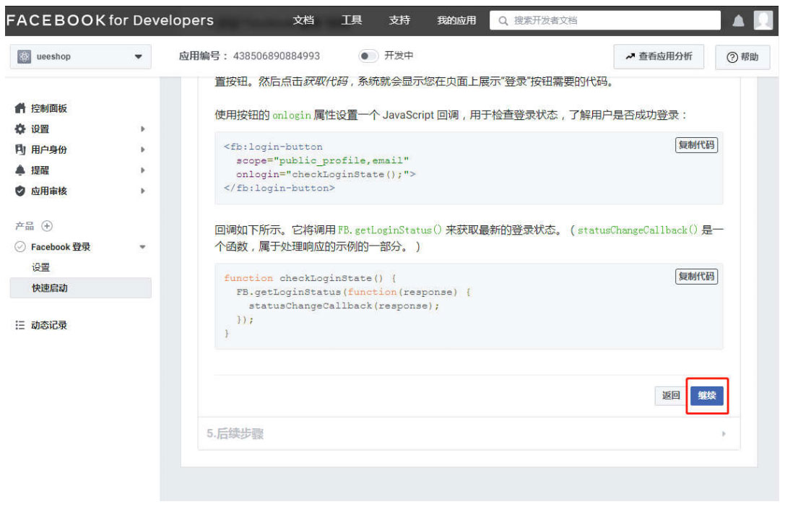Screen dimensions: 785x507
Task: Expand the 提醒 submenu arrow
Action: (143, 170)
